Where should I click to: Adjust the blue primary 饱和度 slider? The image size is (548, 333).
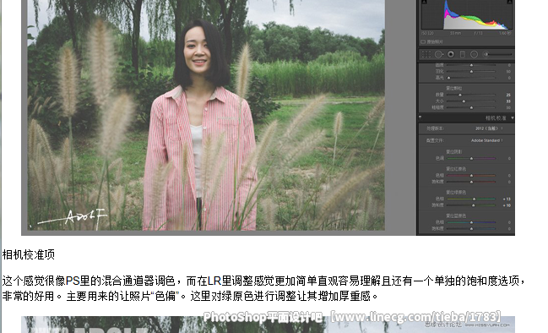(x=471, y=229)
